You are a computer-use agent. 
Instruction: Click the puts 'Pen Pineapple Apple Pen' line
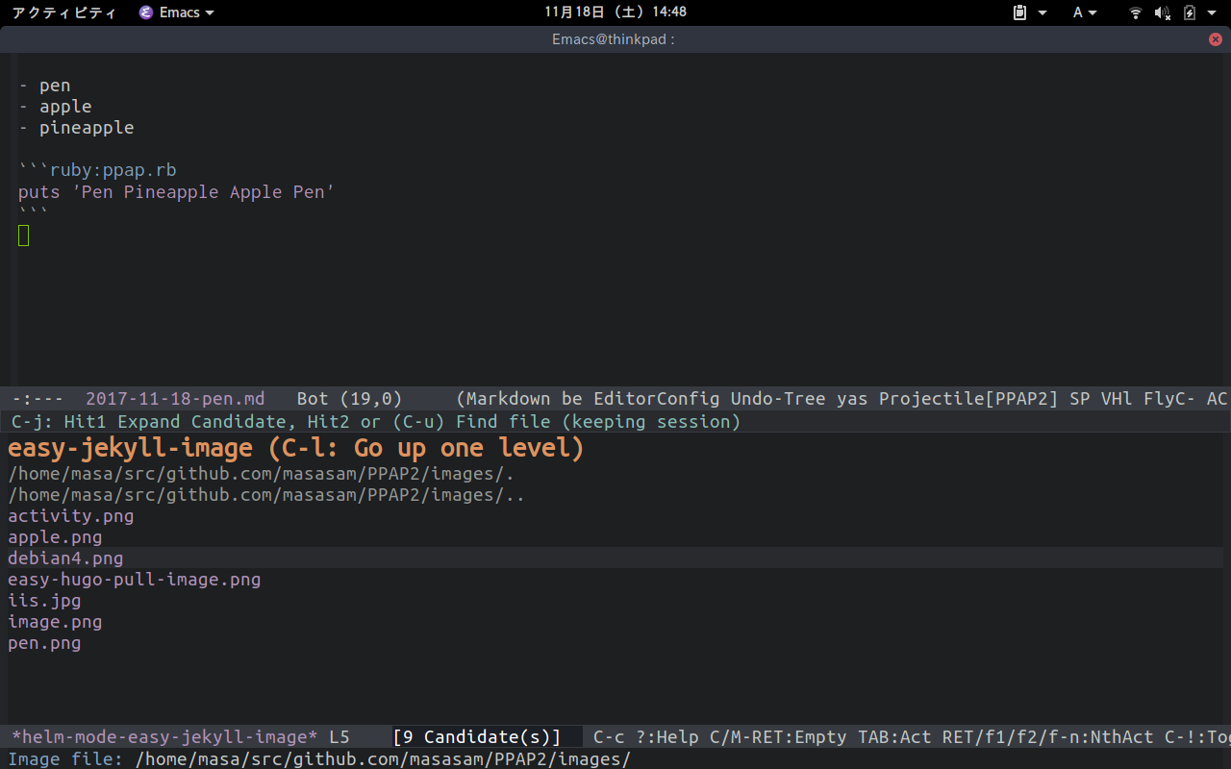coord(177,191)
